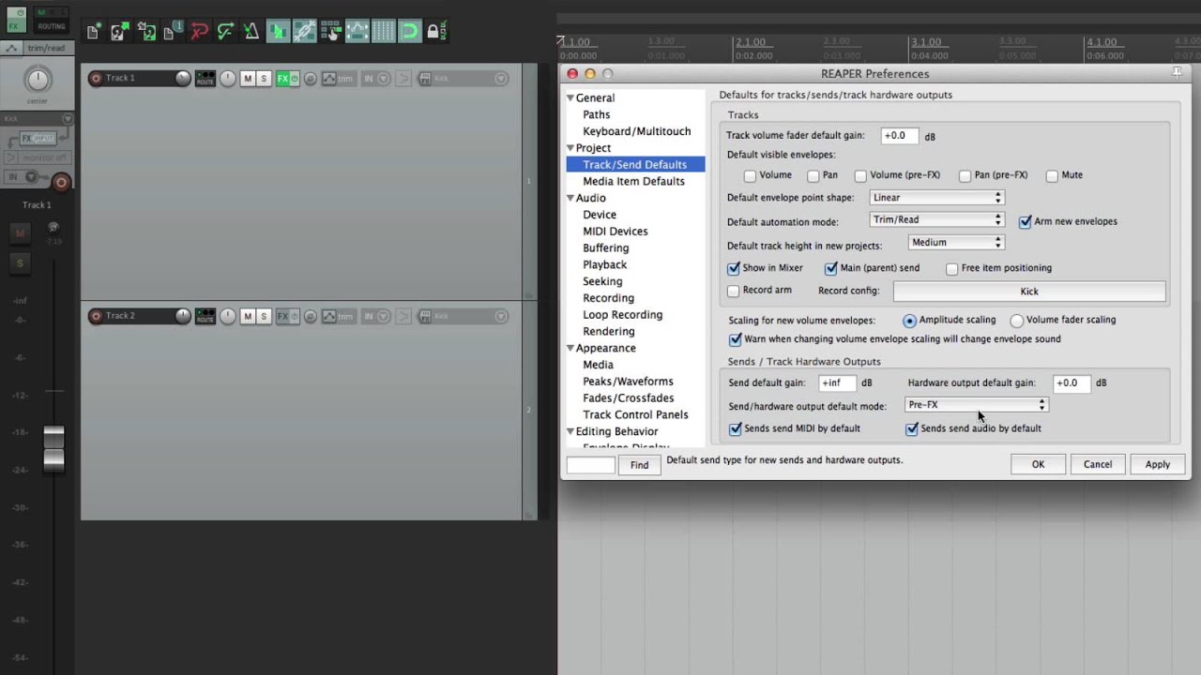Select Keyboard/Multitouch preferences page
1201x675 pixels.
tap(636, 131)
